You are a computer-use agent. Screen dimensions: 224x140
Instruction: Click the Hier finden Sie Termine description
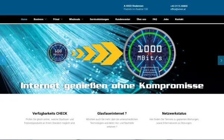tap(174, 121)
